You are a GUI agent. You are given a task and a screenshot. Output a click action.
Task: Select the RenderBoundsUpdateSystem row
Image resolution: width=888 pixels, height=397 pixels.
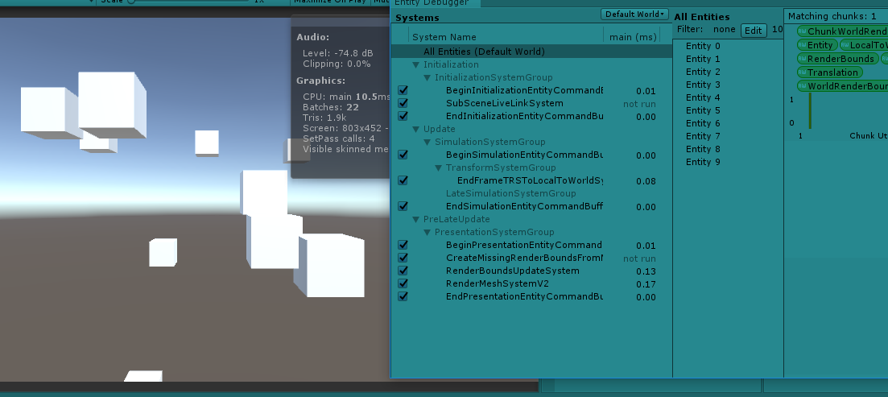531,271
